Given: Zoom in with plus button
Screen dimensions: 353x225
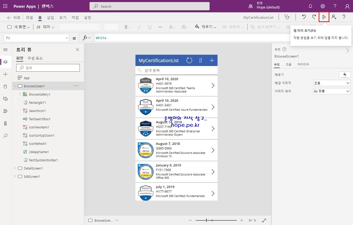Looking at the screenshot, I should pyautogui.click(x=241, y=220).
